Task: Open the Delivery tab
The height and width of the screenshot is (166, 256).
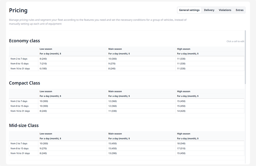Action: tap(209, 10)
